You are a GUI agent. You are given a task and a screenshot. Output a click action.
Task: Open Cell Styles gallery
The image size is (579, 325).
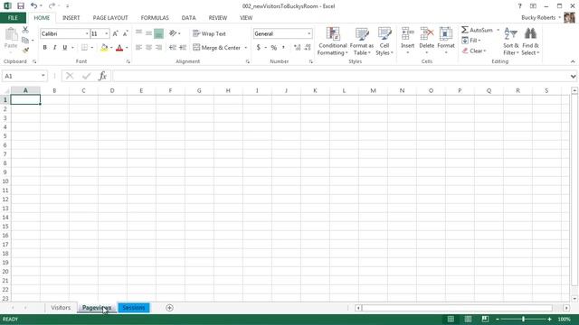click(x=384, y=42)
